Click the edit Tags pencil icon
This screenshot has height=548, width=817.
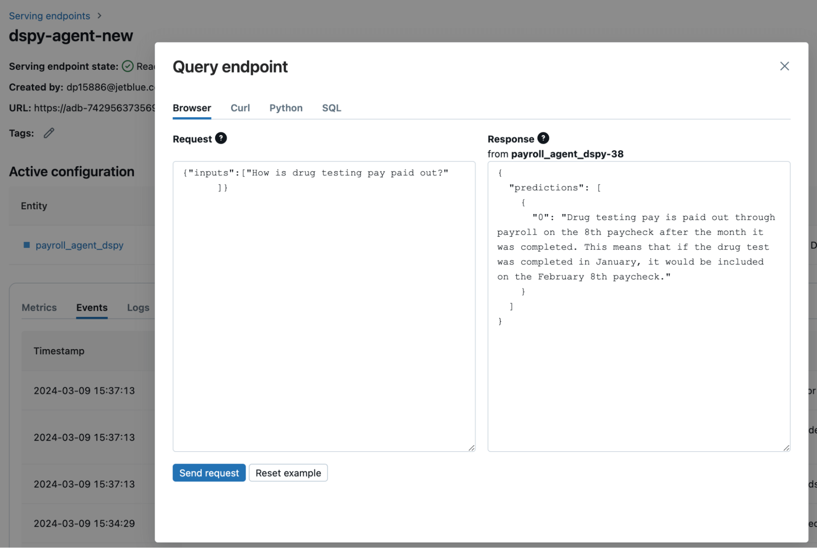click(49, 133)
